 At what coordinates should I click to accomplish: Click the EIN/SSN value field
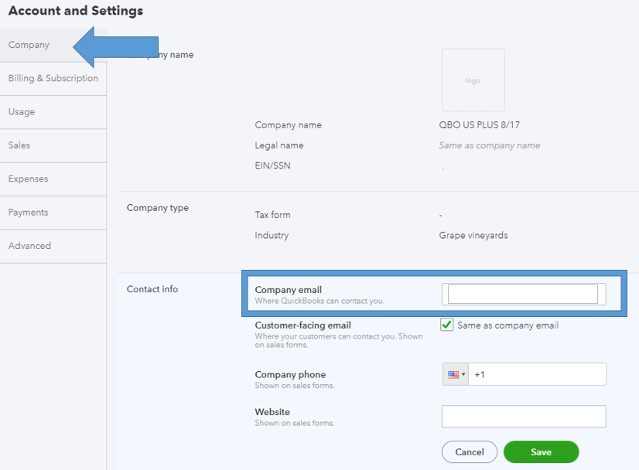tap(443, 167)
